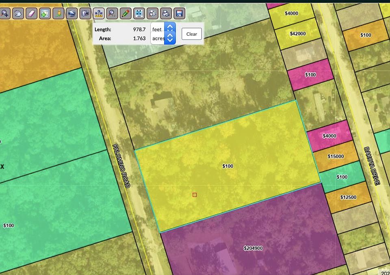Click the $4000 label on the pink parcel
The width and height of the screenshot is (390, 275).
click(329, 136)
